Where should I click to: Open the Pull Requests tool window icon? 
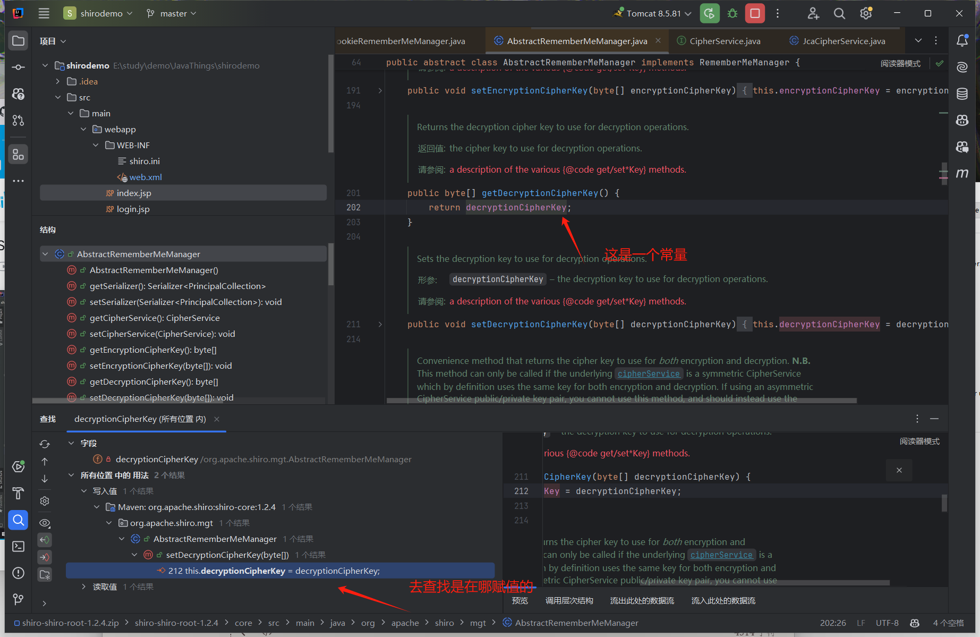[18, 121]
